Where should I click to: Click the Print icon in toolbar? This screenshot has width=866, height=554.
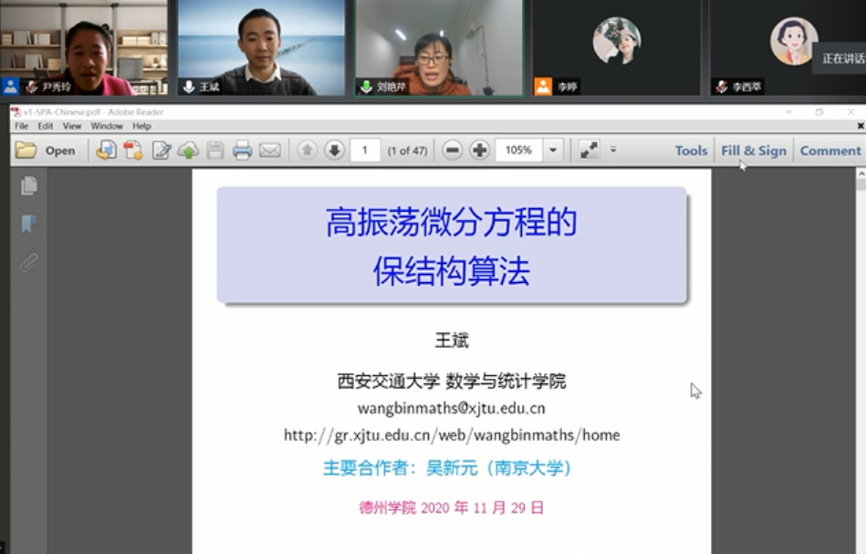point(242,151)
